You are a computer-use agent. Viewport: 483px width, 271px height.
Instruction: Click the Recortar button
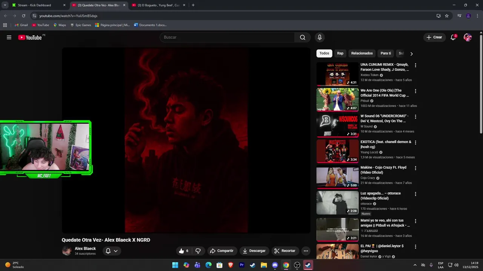[285, 251]
